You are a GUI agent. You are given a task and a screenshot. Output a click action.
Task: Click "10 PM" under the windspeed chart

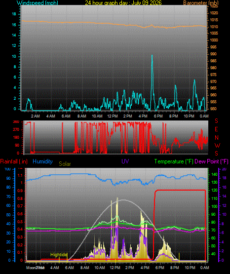click(x=189, y=116)
